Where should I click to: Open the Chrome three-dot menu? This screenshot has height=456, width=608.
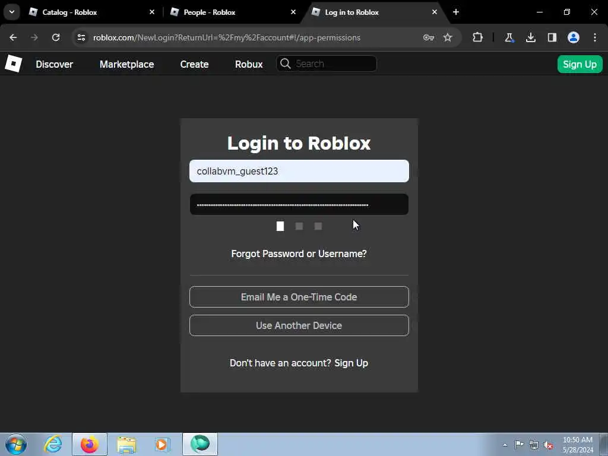pos(595,37)
